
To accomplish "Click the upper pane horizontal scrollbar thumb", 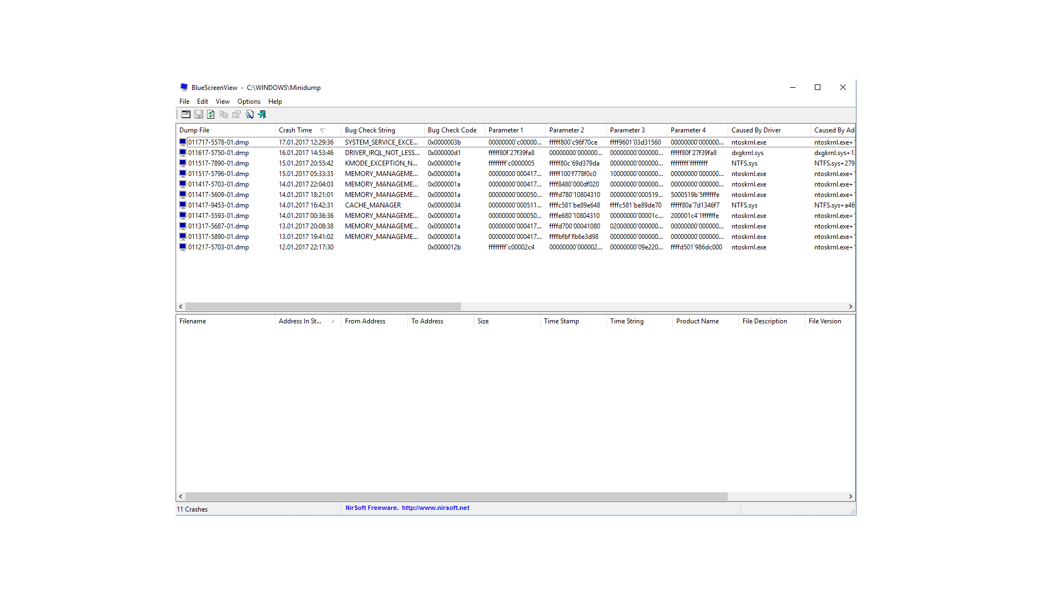I will coord(323,306).
